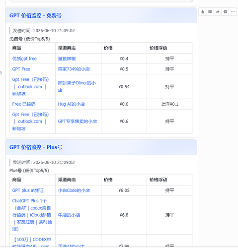
Task: Click ¥0.6 price in GPT专享售卖的小店 row
Action: [x=124, y=122]
